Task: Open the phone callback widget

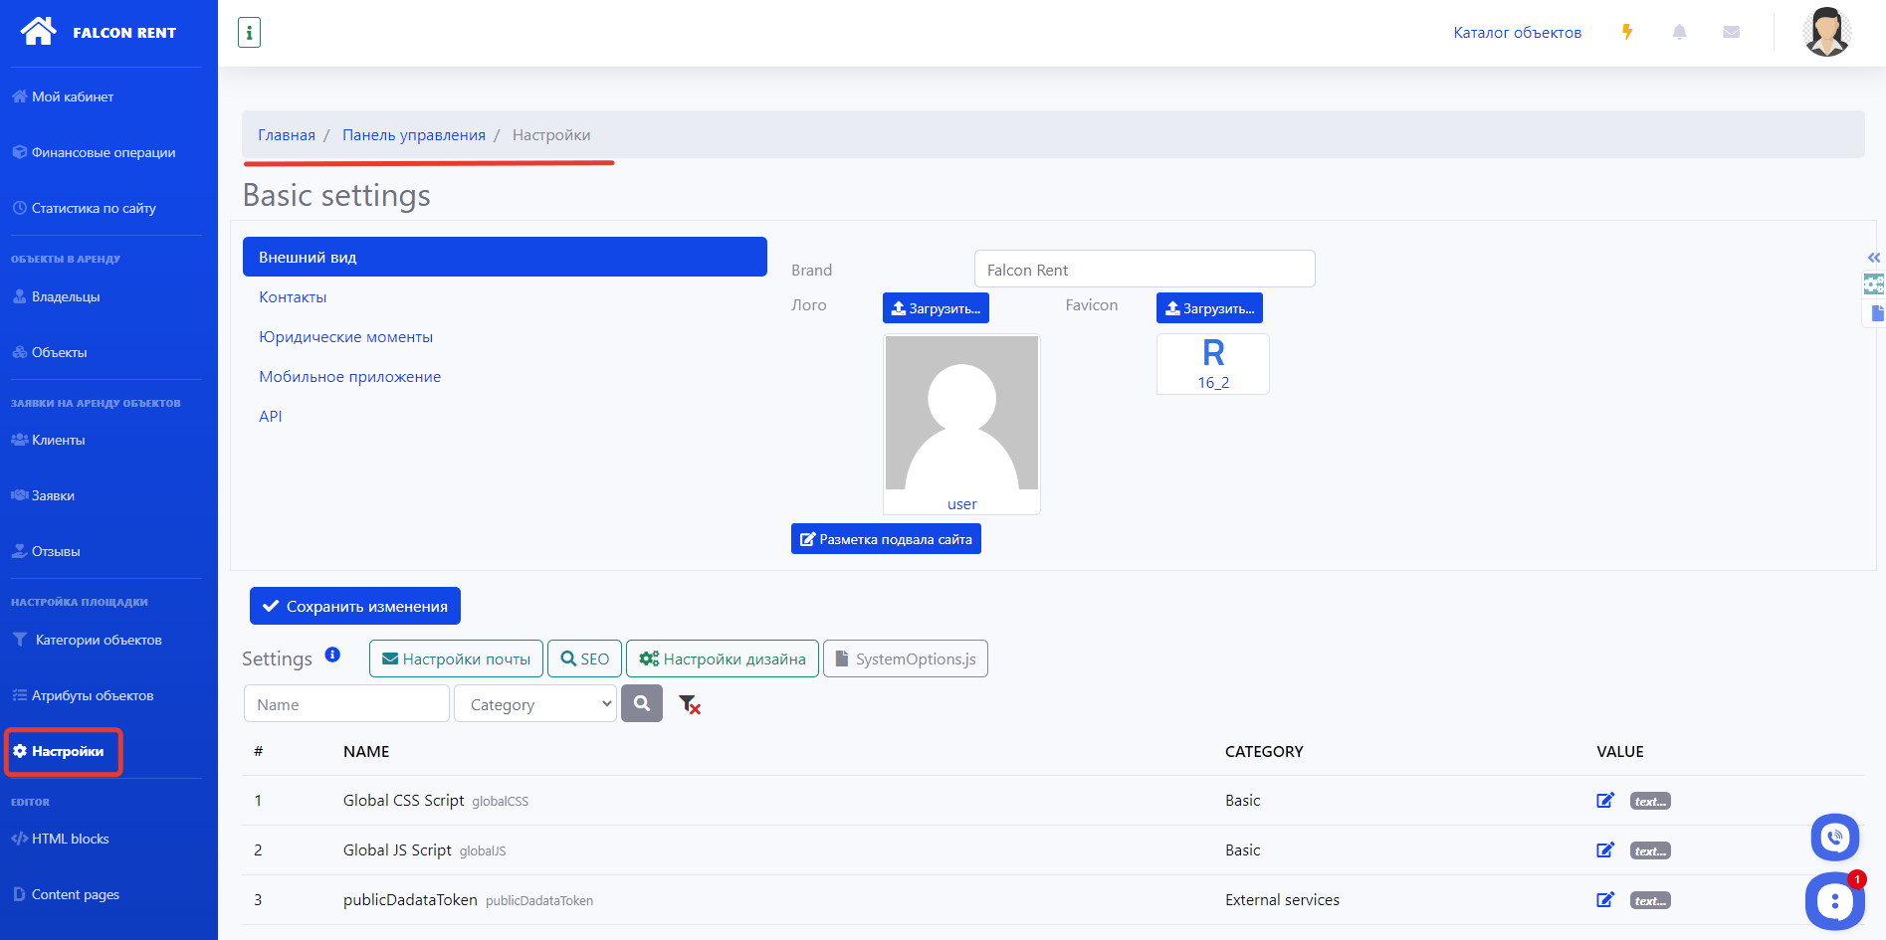Action: pyautogui.click(x=1834, y=838)
